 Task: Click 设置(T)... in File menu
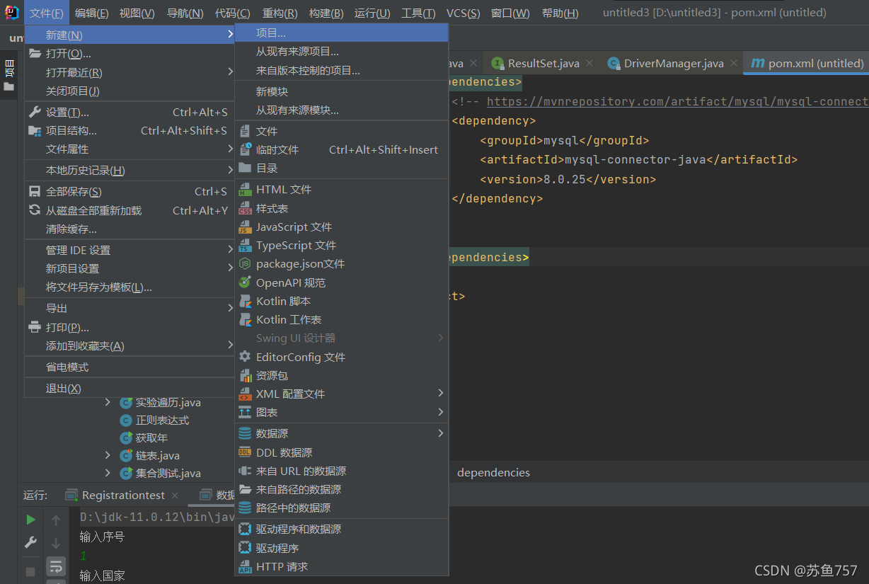(x=130, y=112)
